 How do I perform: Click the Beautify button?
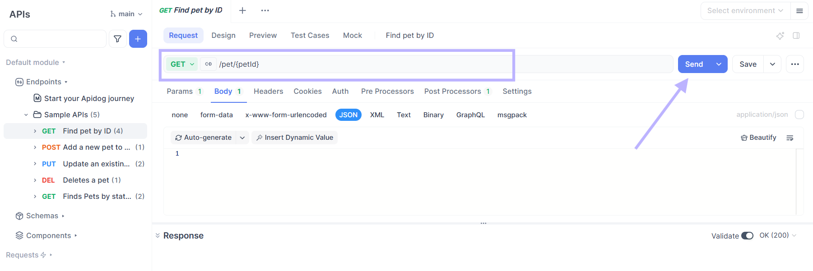point(758,138)
